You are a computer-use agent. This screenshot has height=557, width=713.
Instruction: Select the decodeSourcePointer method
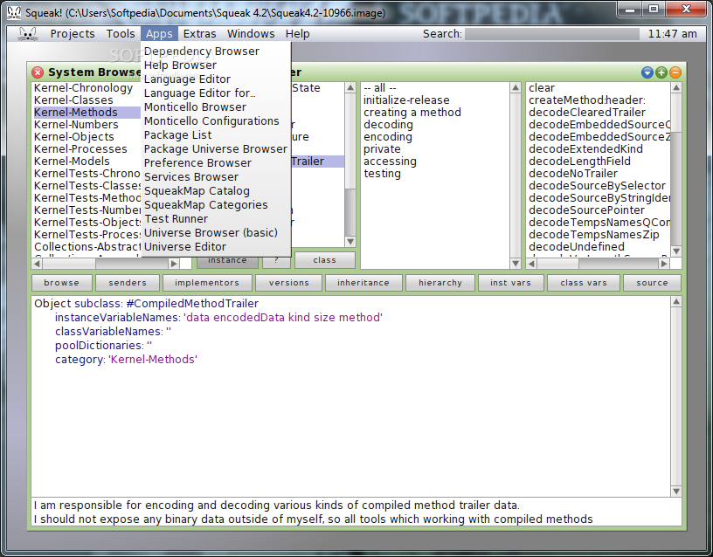[586, 210]
